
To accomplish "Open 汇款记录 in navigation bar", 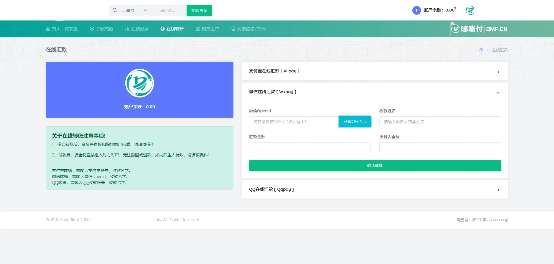I will tap(137, 29).
